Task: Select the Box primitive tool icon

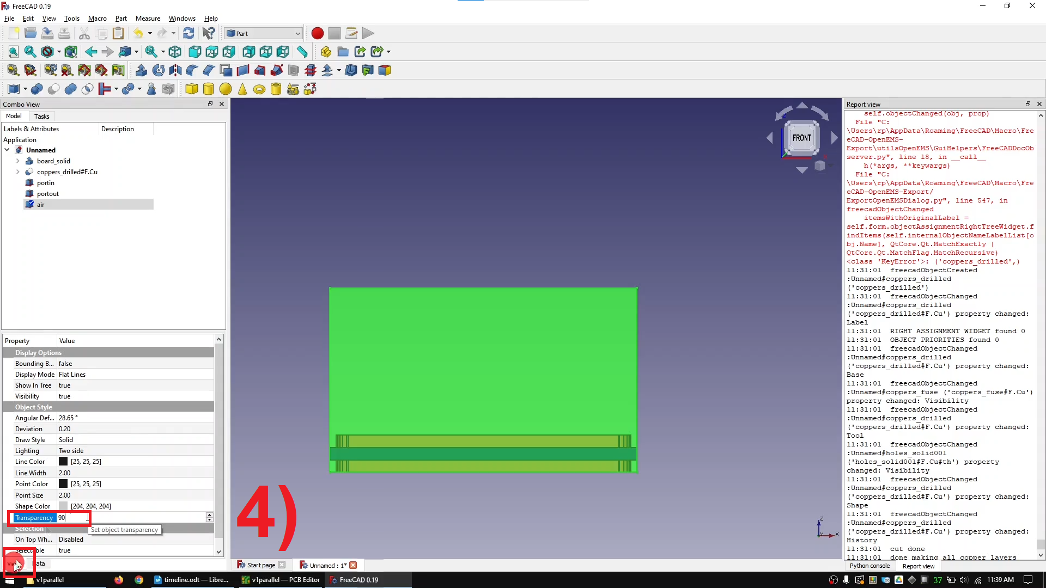Action: coord(191,88)
